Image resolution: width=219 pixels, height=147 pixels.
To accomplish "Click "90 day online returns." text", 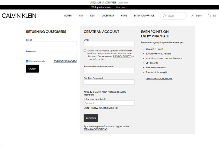I will (x=102, y=7).
